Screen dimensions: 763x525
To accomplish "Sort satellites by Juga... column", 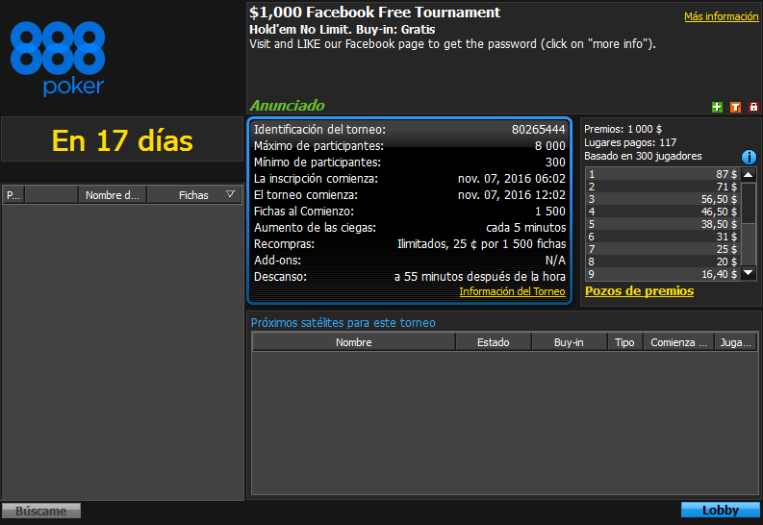I will [736, 342].
